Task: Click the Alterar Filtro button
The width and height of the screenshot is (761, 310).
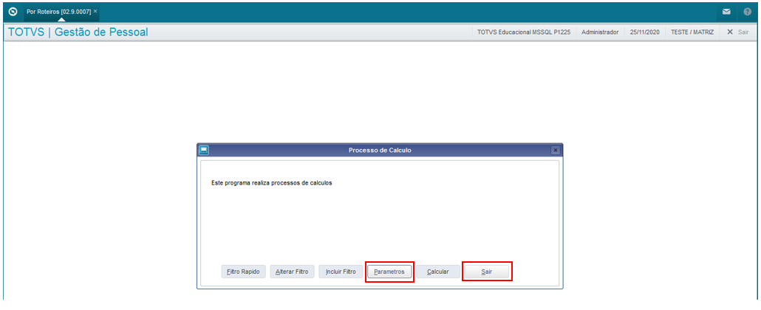Action: click(292, 272)
